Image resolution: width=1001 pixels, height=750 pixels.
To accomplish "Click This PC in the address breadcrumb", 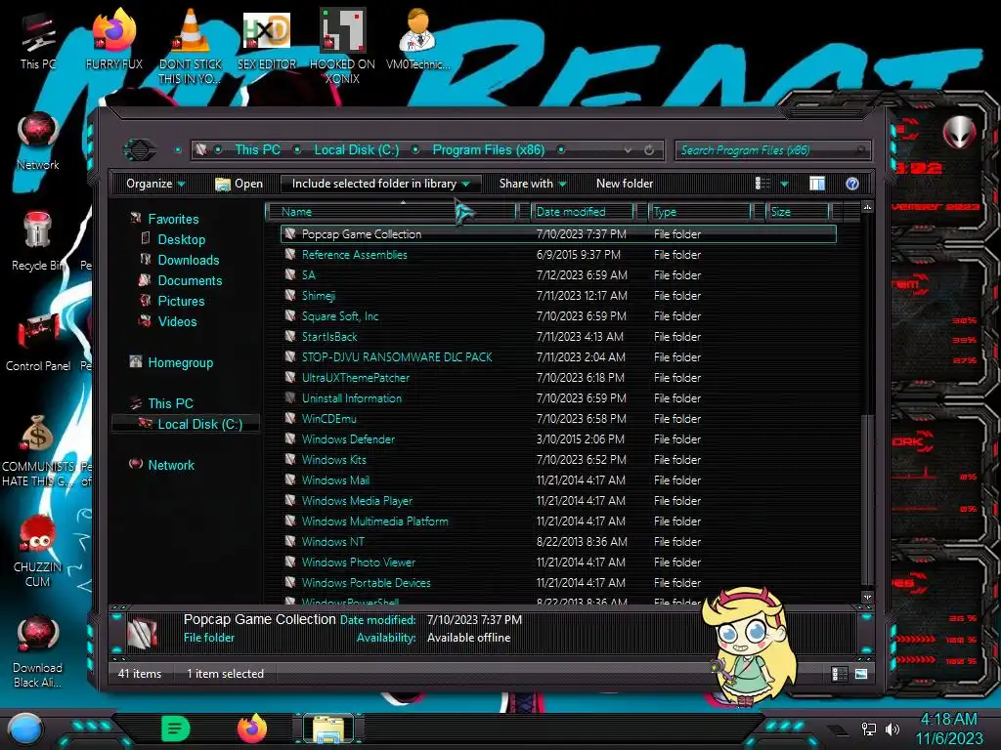I will [x=257, y=149].
